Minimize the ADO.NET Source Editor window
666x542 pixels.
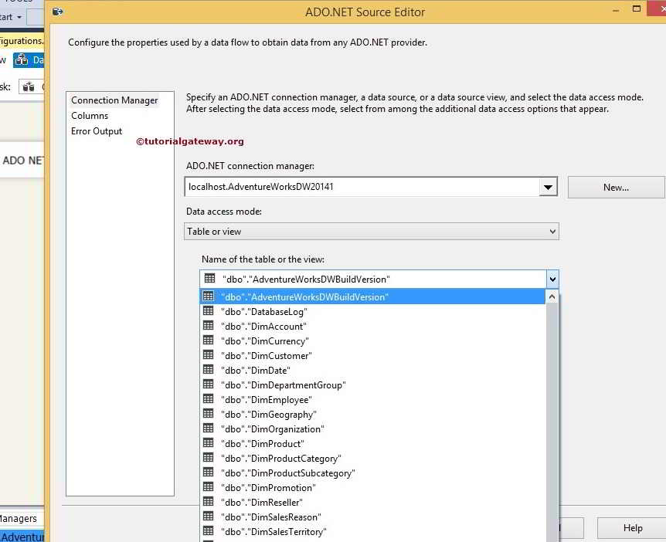click(616, 10)
